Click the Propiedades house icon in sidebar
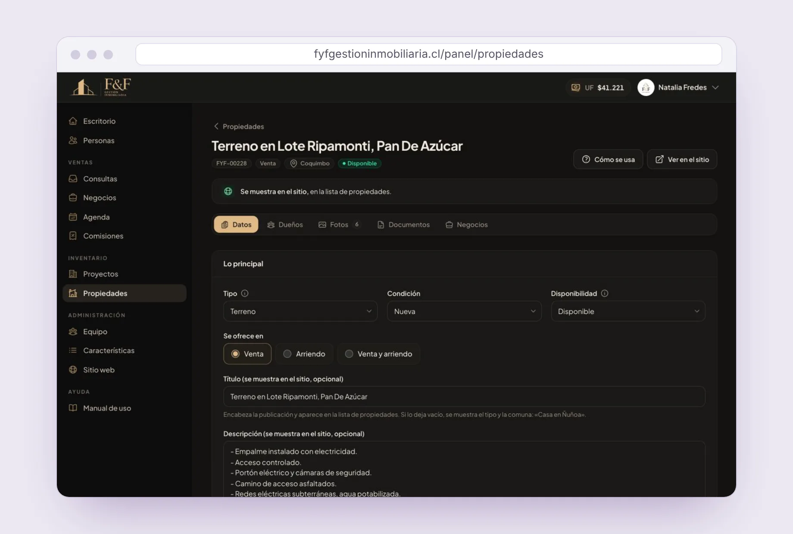Screen dimensions: 793x534 [x=73, y=293]
